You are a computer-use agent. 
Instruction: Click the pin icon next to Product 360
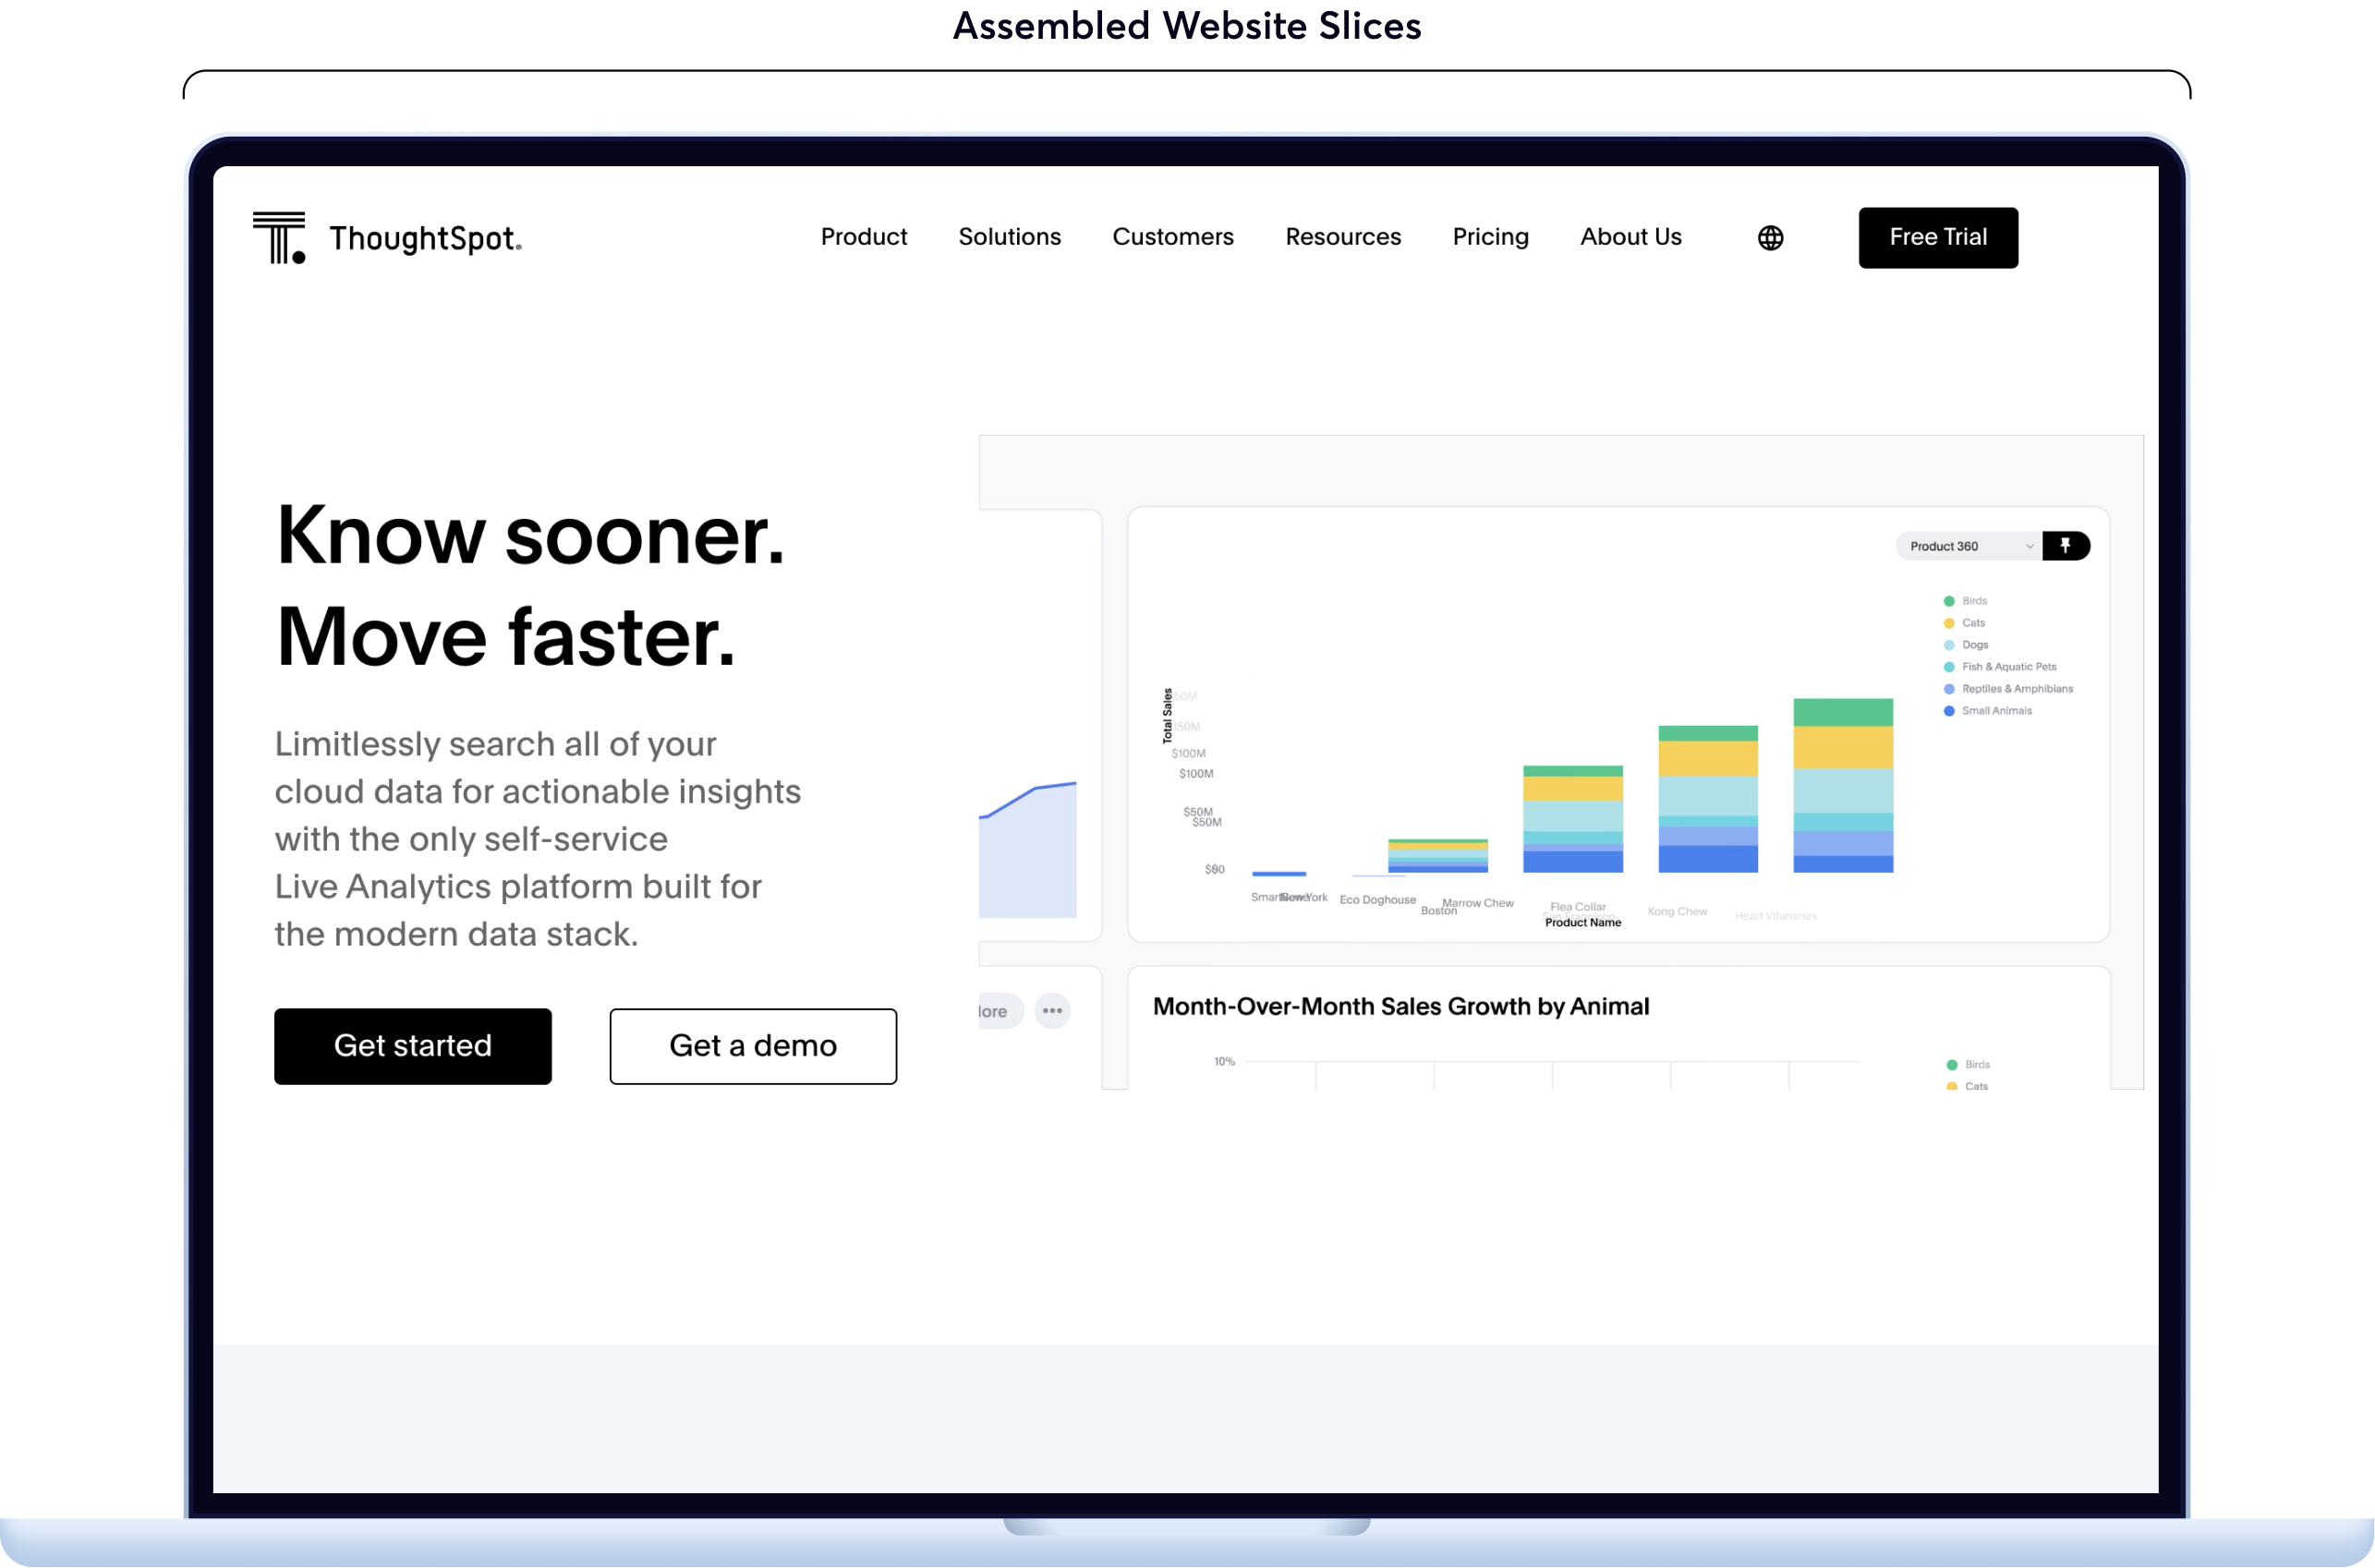(x=2066, y=546)
